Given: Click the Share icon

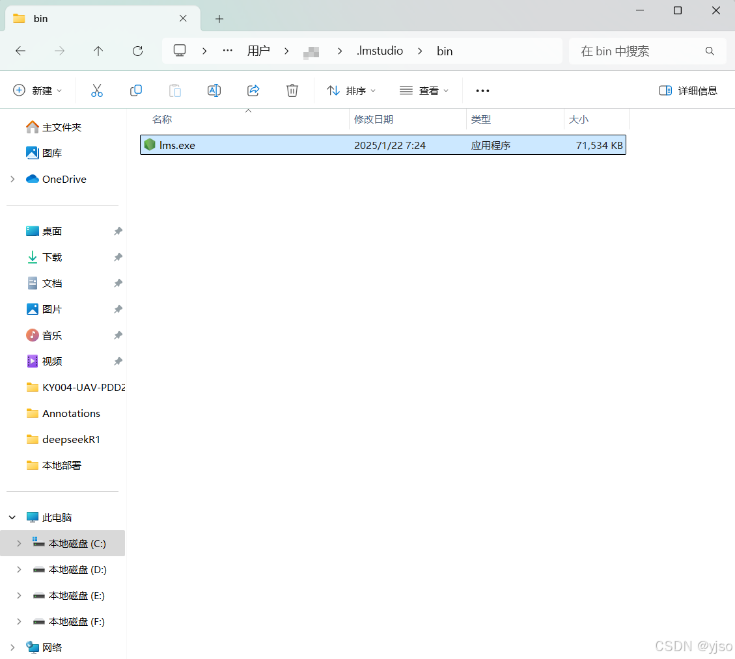Looking at the screenshot, I should 253,90.
